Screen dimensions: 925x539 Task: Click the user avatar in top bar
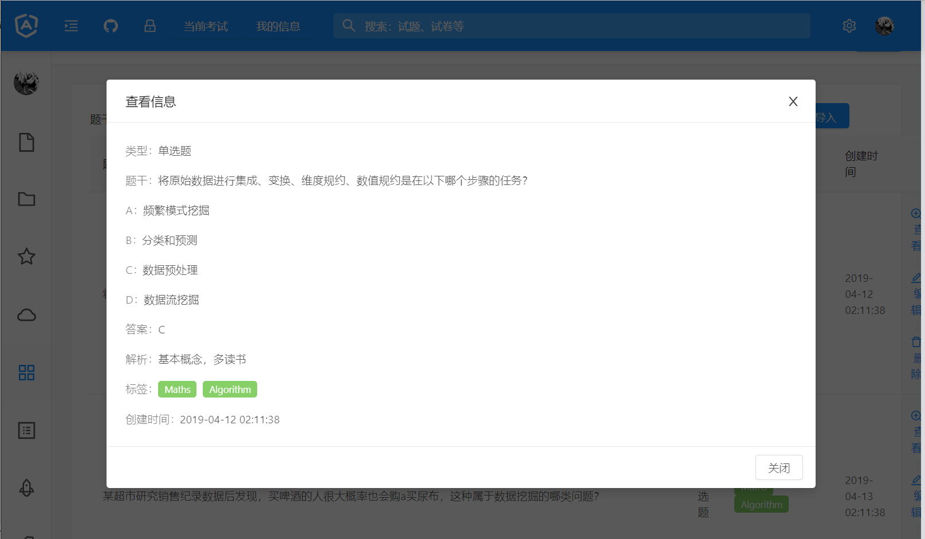tap(884, 26)
